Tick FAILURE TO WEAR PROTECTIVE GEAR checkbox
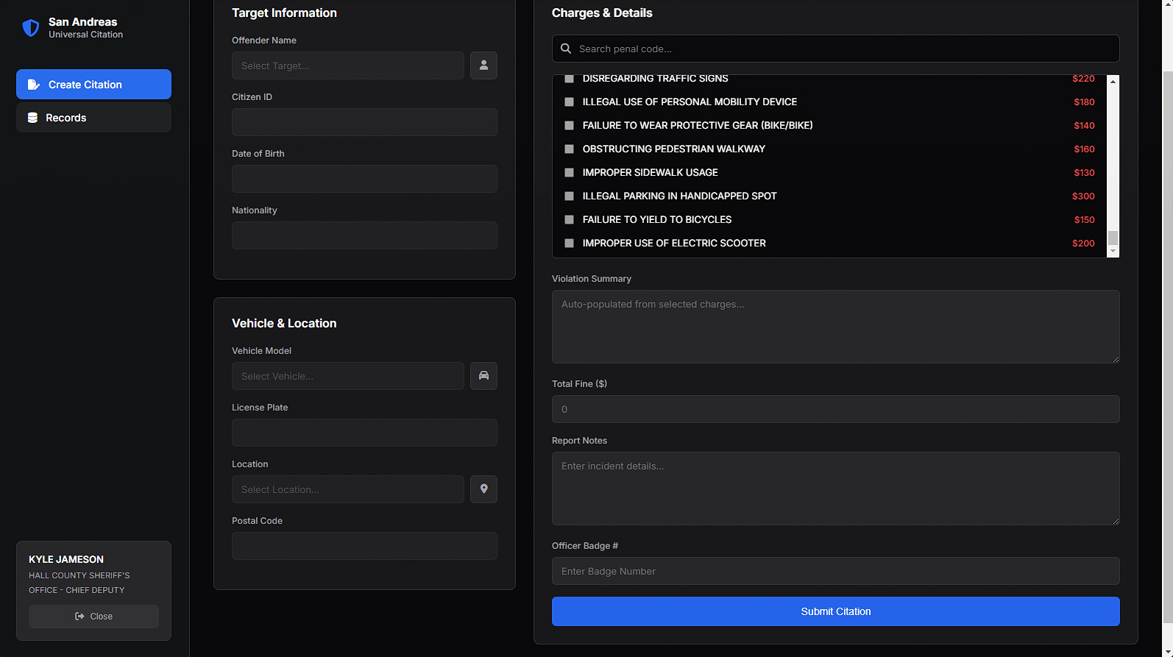The width and height of the screenshot is (1173, 657). pyautogui.click(x=569, y=125)
